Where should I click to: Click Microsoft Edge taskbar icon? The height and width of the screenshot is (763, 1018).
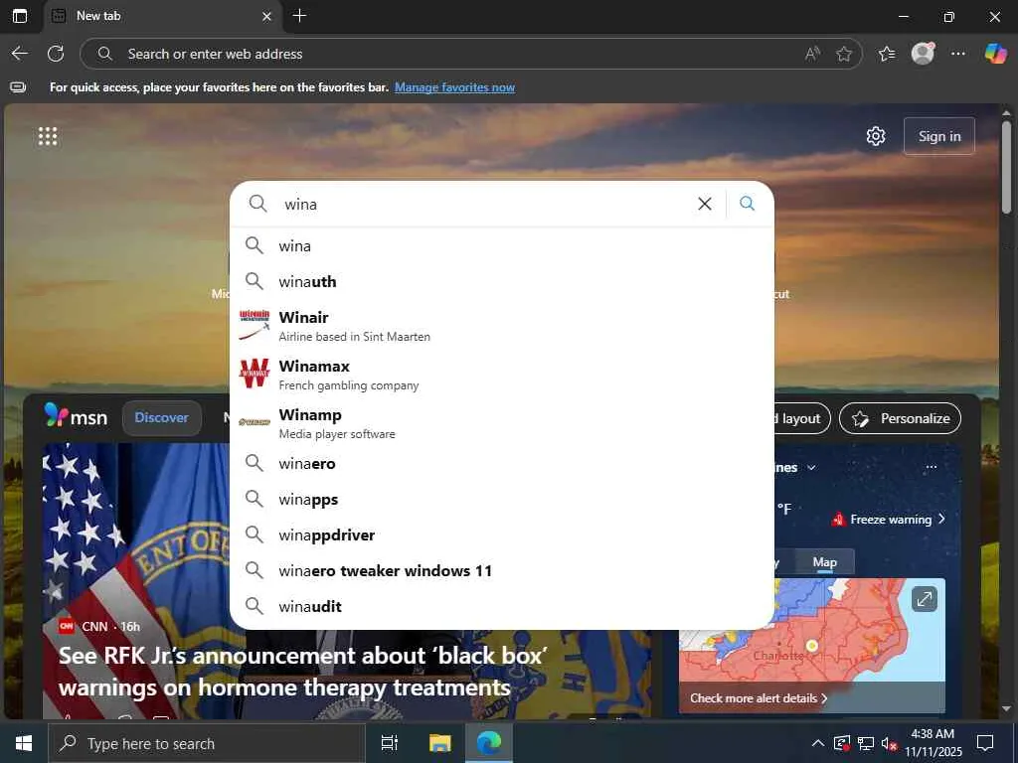click(489, 743)
